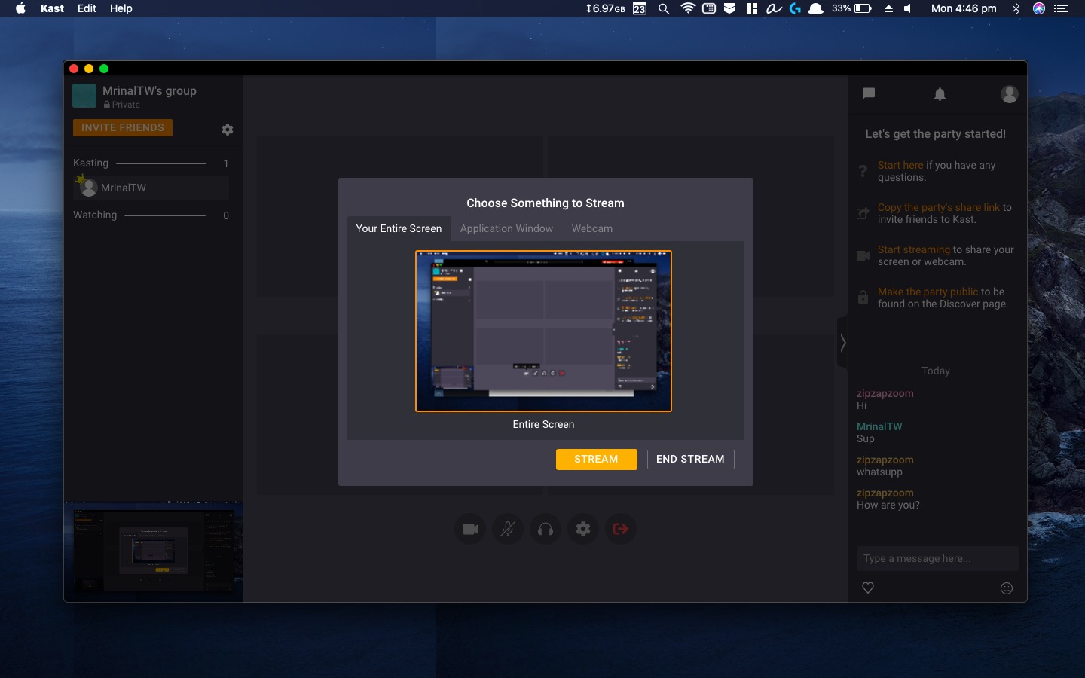The height and width of the screenshot is (678, 1085).
Task: Open the Siri menu bar icon
Action: pyautogui.click(x=1039, y=8)
